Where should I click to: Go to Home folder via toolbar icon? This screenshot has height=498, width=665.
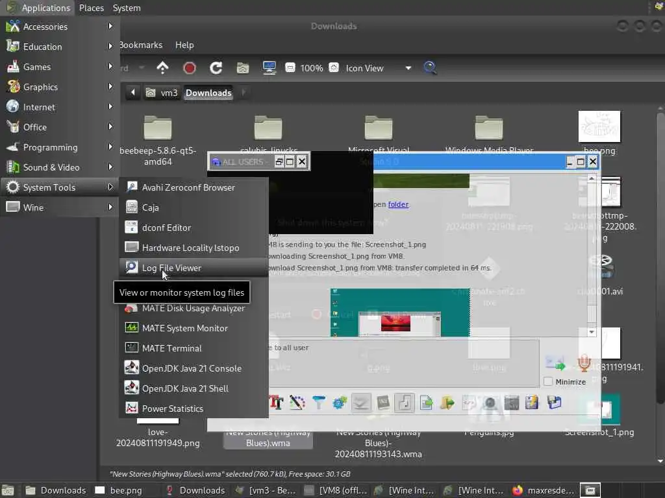[243, 67]
